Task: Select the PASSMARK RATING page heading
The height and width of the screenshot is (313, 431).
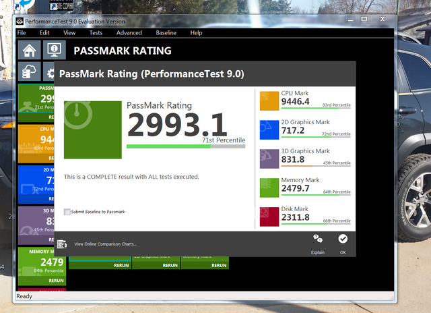Action: coord(123,51)
